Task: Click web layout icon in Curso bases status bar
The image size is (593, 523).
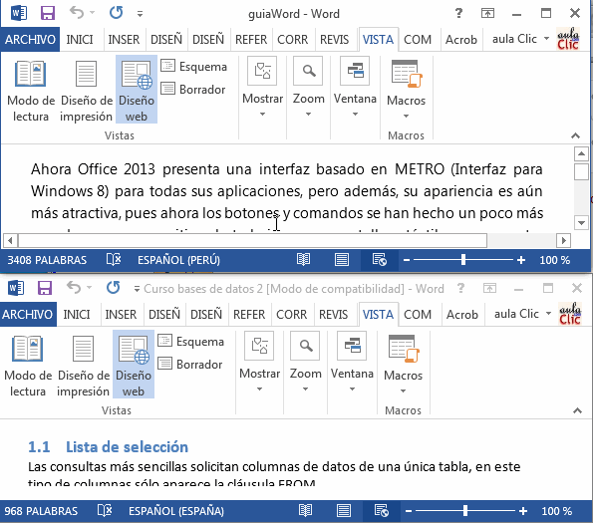Action: [x=381, y=511]
